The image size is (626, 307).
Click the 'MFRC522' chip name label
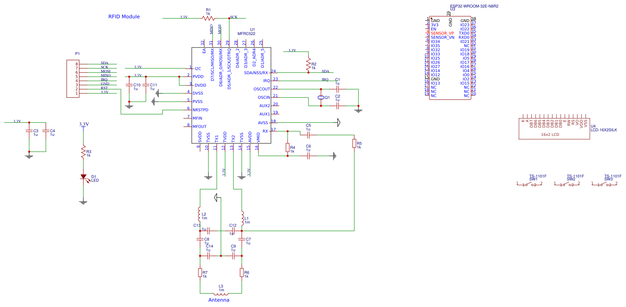tap(246, 33)
